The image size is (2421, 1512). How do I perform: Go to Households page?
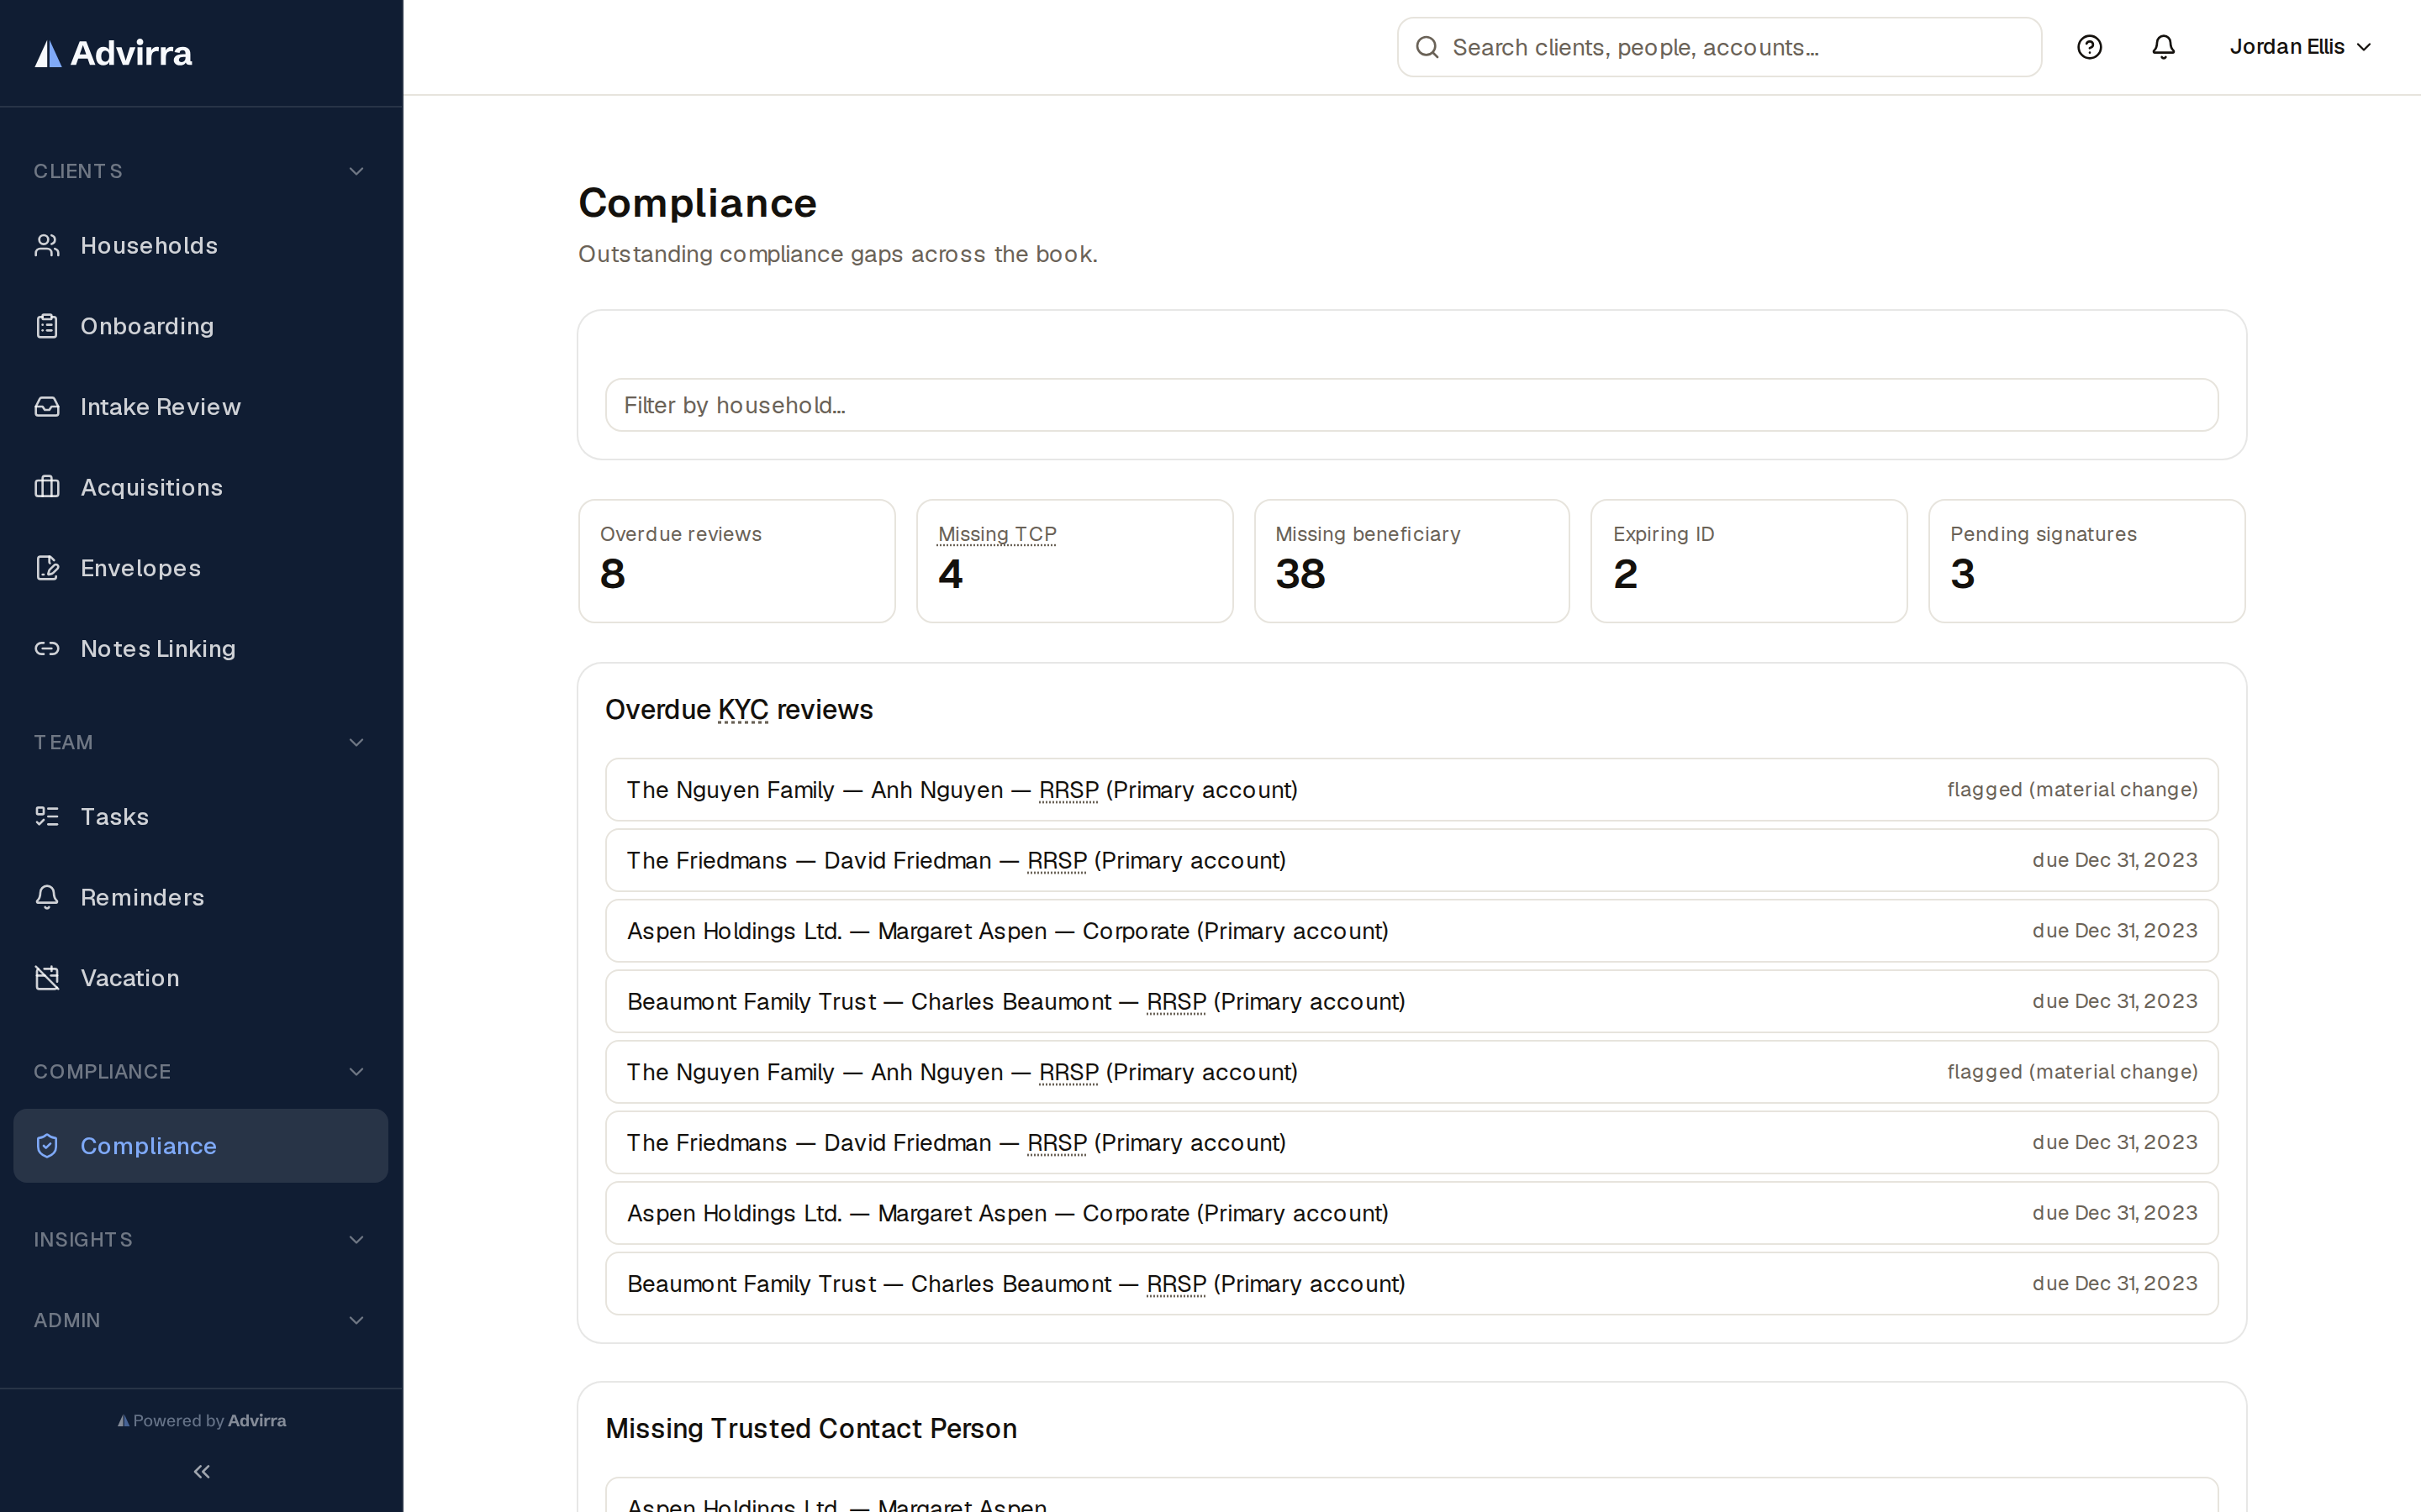[201, 245]
